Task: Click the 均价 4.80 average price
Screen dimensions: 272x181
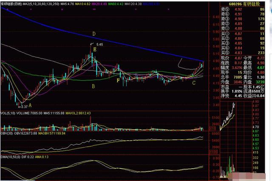Action: [x=254, y=72]
